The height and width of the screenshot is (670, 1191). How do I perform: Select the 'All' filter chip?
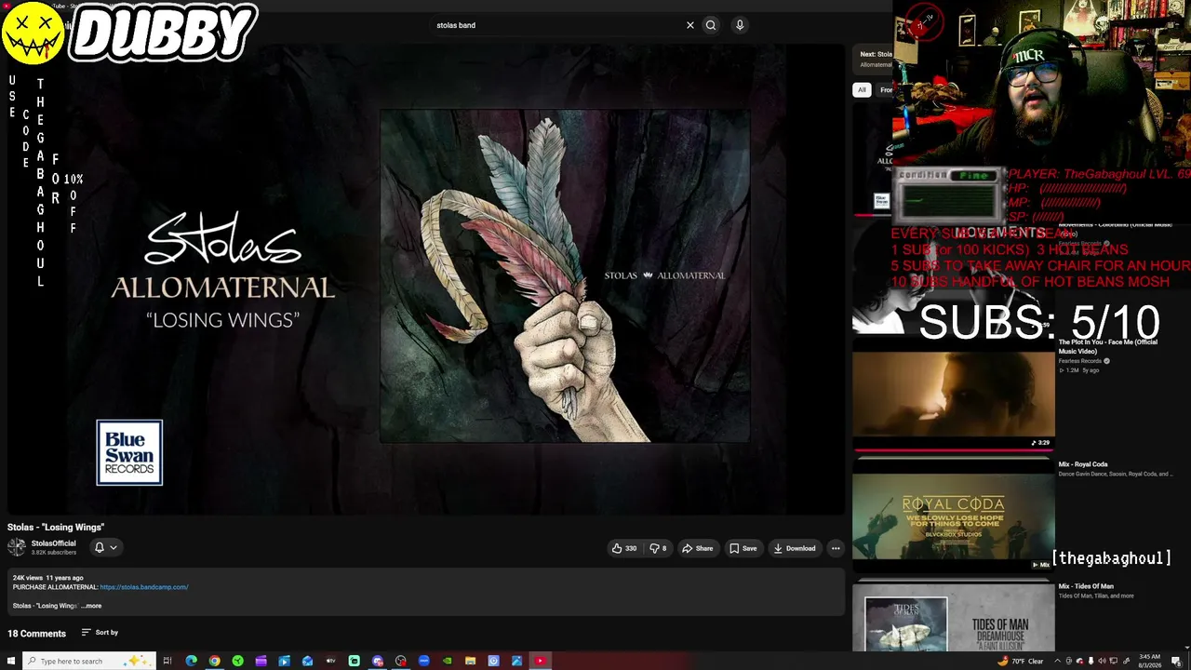tap(862, 89)
